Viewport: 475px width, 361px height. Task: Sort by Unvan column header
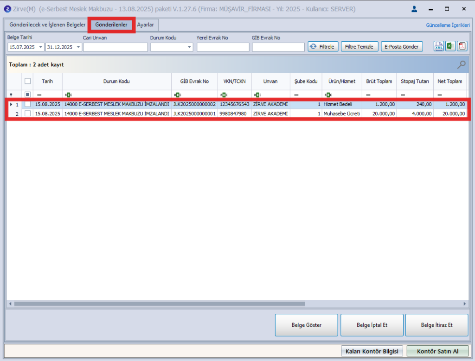pos(270,82)
